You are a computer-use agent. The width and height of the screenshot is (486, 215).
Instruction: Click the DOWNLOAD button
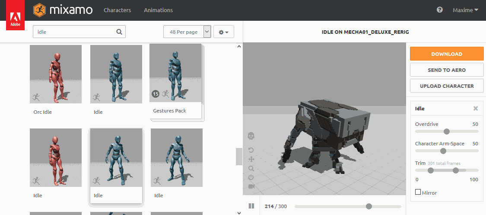[447, 54]
